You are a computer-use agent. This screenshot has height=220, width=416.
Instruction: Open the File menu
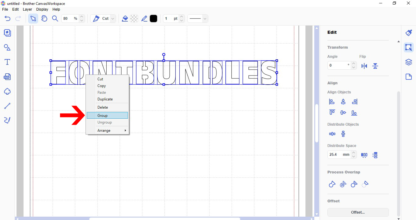point(5,9)
